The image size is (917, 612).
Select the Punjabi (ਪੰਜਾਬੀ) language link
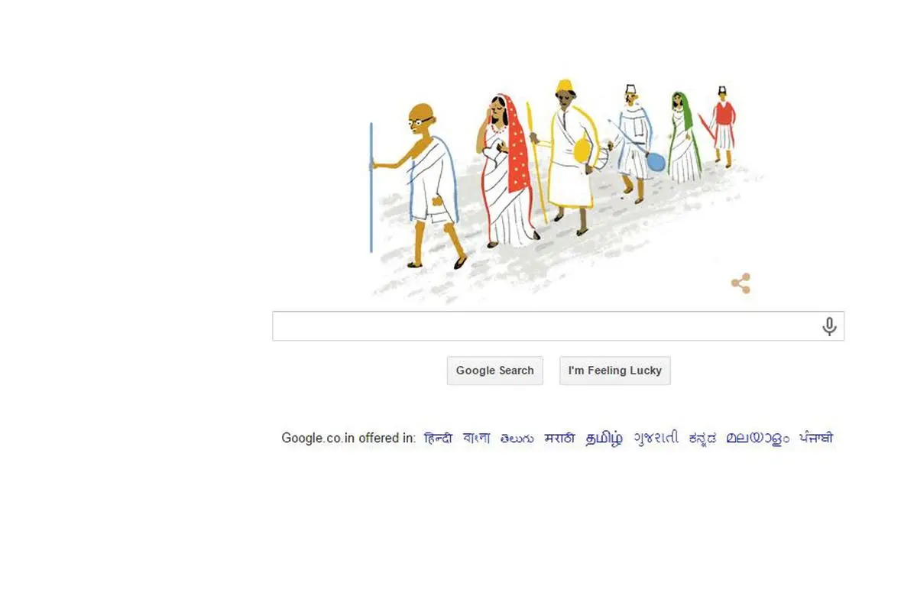coord(816,438)
